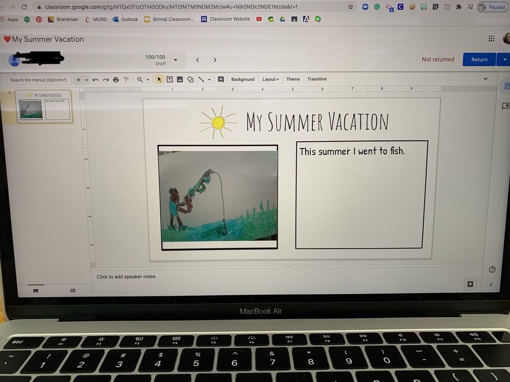The height and width of the screenshot is (382, 510).
Task: Open the new slide layout dropdown
Action: (x=86, y=80)
